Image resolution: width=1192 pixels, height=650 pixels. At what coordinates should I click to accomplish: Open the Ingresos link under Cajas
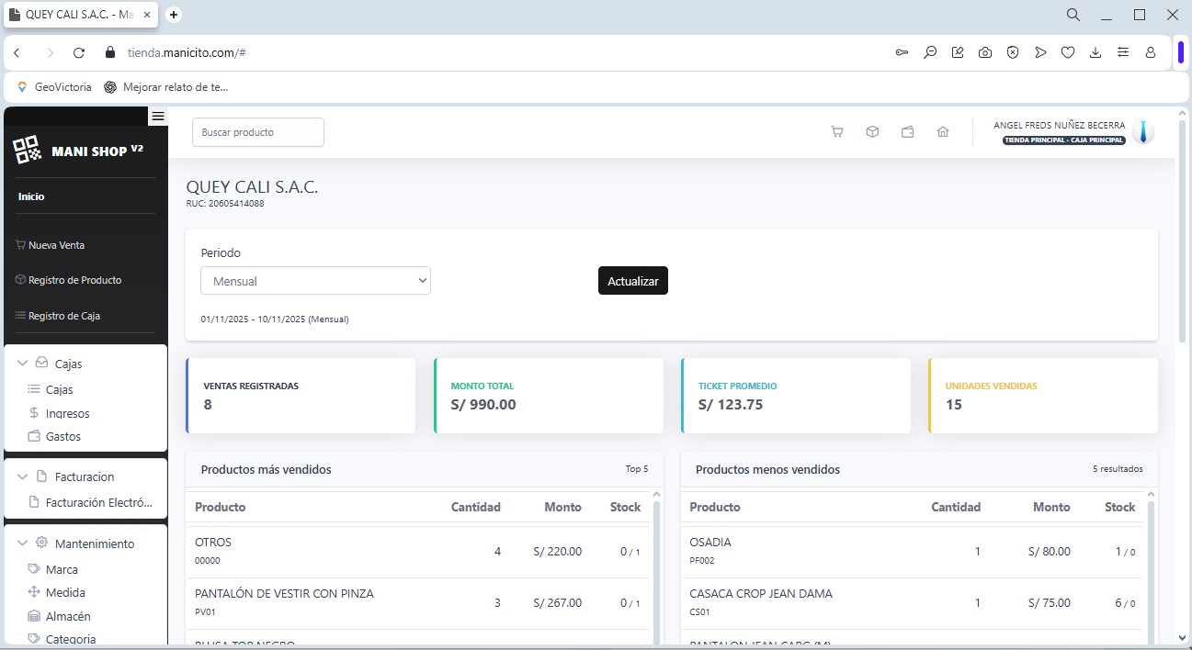pyautogui.click(x=67, y=414)
